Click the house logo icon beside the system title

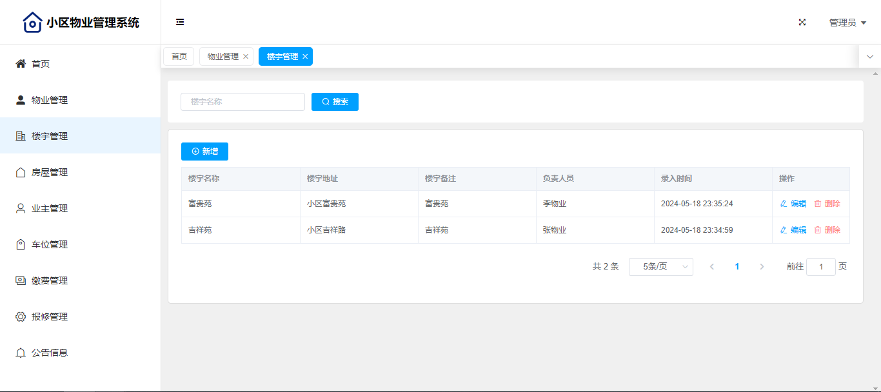[32, 23]
